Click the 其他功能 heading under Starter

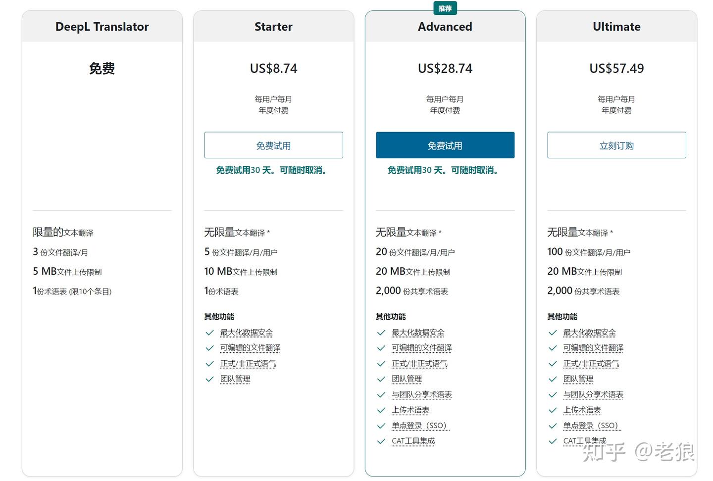point(219,317)
